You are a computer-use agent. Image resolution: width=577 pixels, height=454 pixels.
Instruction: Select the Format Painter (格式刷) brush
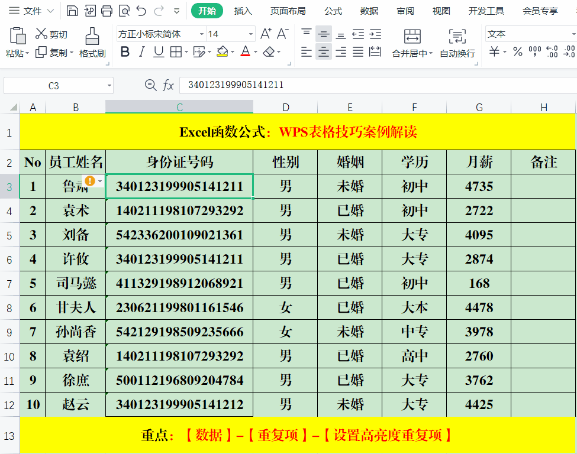(x=92, y=43)
